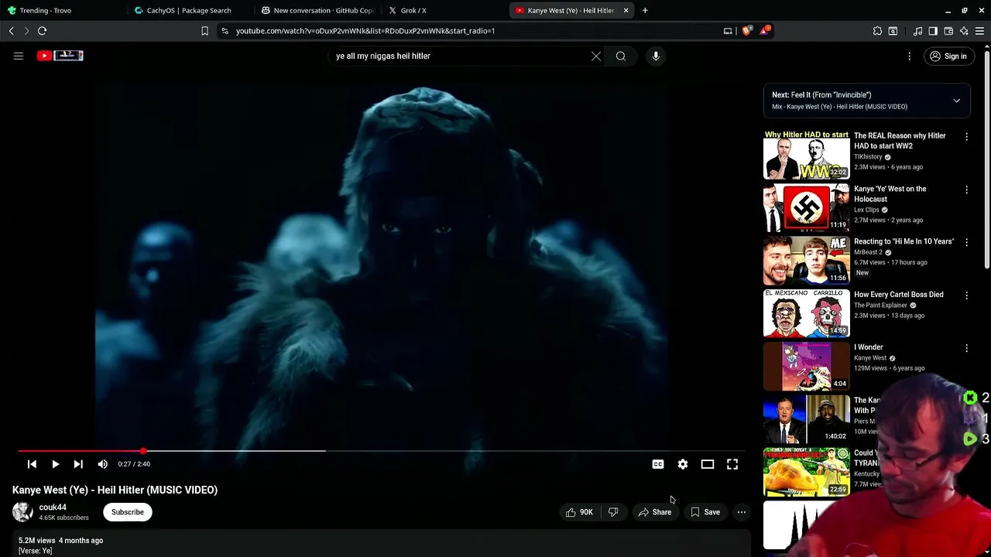991x557 pixels.
Task: Open the Extensions puzzle piece
Action: [x=877, y=31]
